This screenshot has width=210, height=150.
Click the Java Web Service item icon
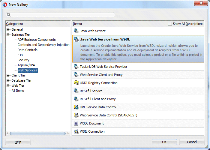(x=76, y=31)
